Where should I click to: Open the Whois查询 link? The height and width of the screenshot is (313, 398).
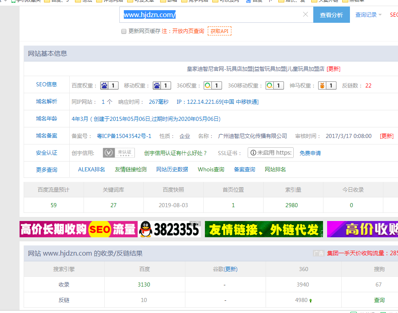point(211,169)
